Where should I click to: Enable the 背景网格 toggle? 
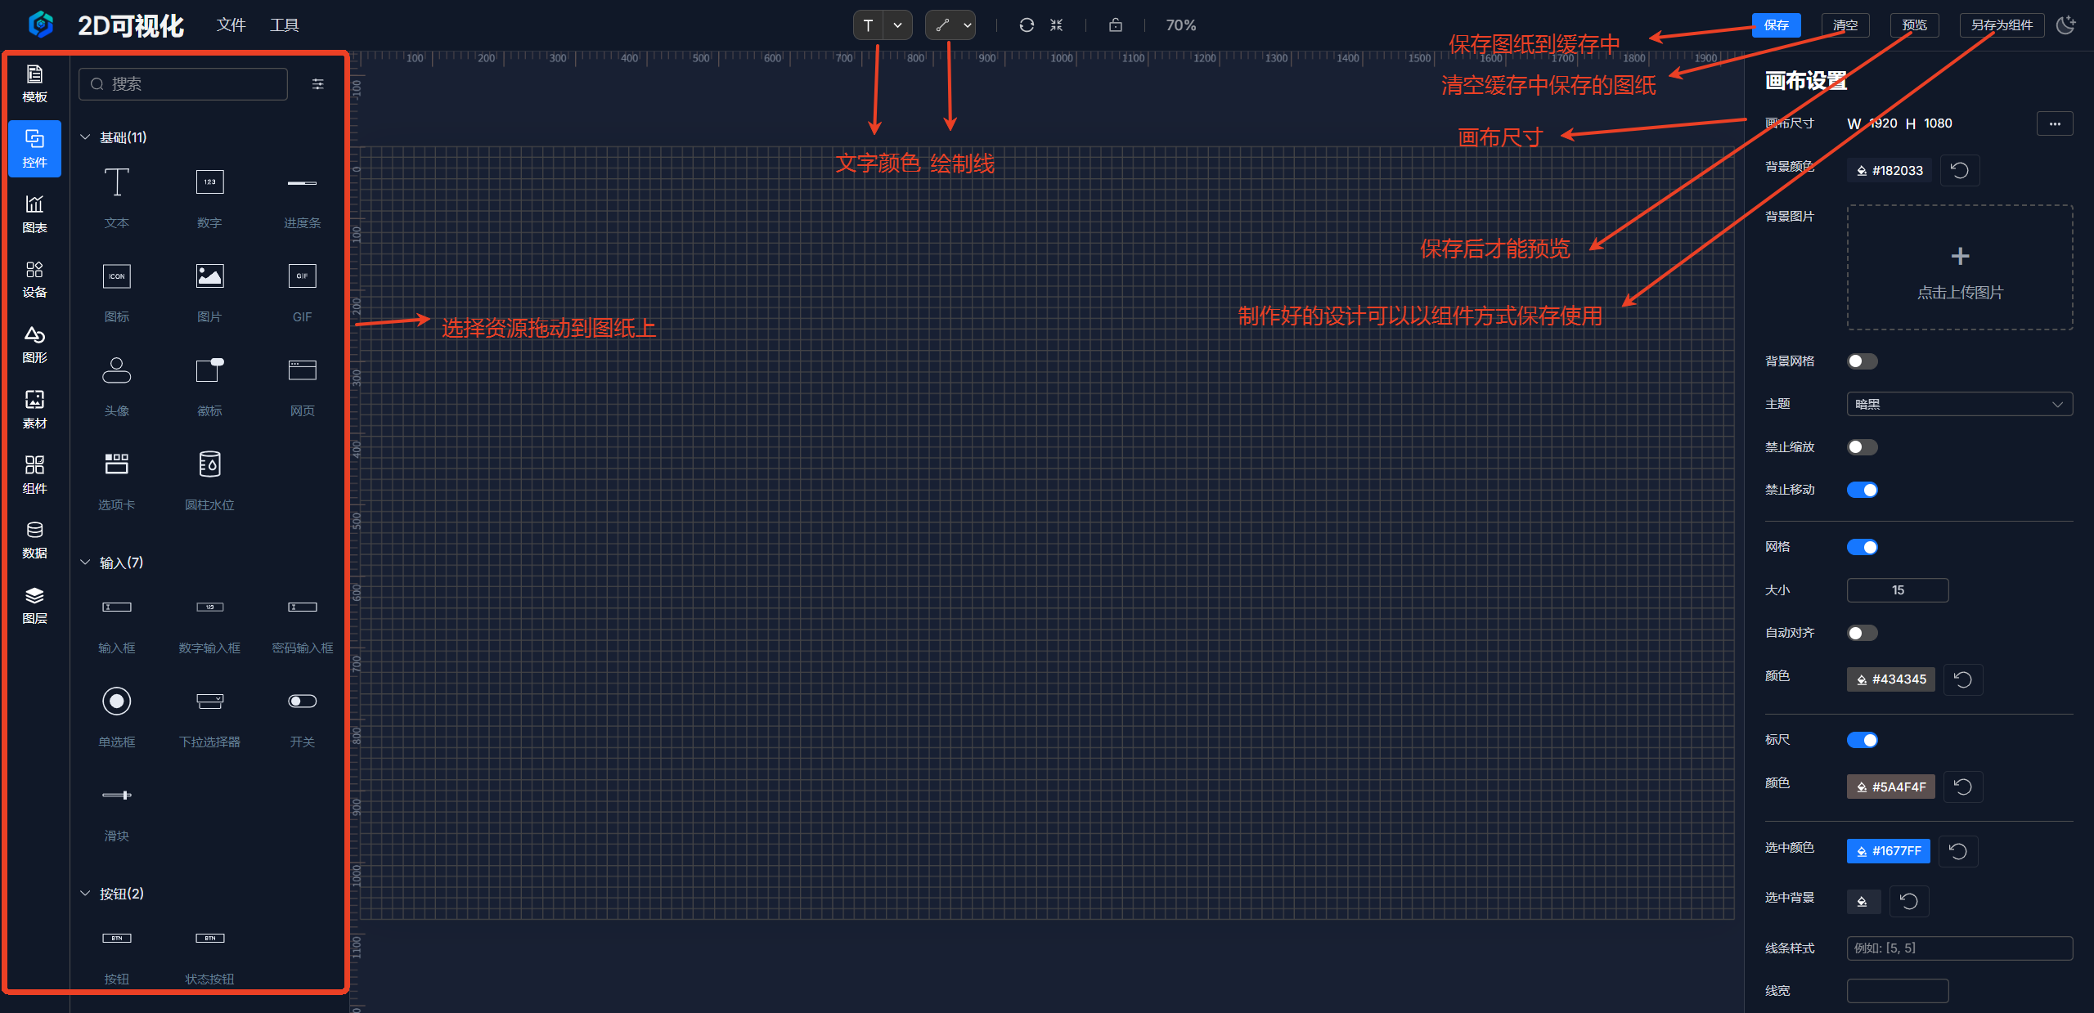pyautogui.click(x=1862, y=361)
